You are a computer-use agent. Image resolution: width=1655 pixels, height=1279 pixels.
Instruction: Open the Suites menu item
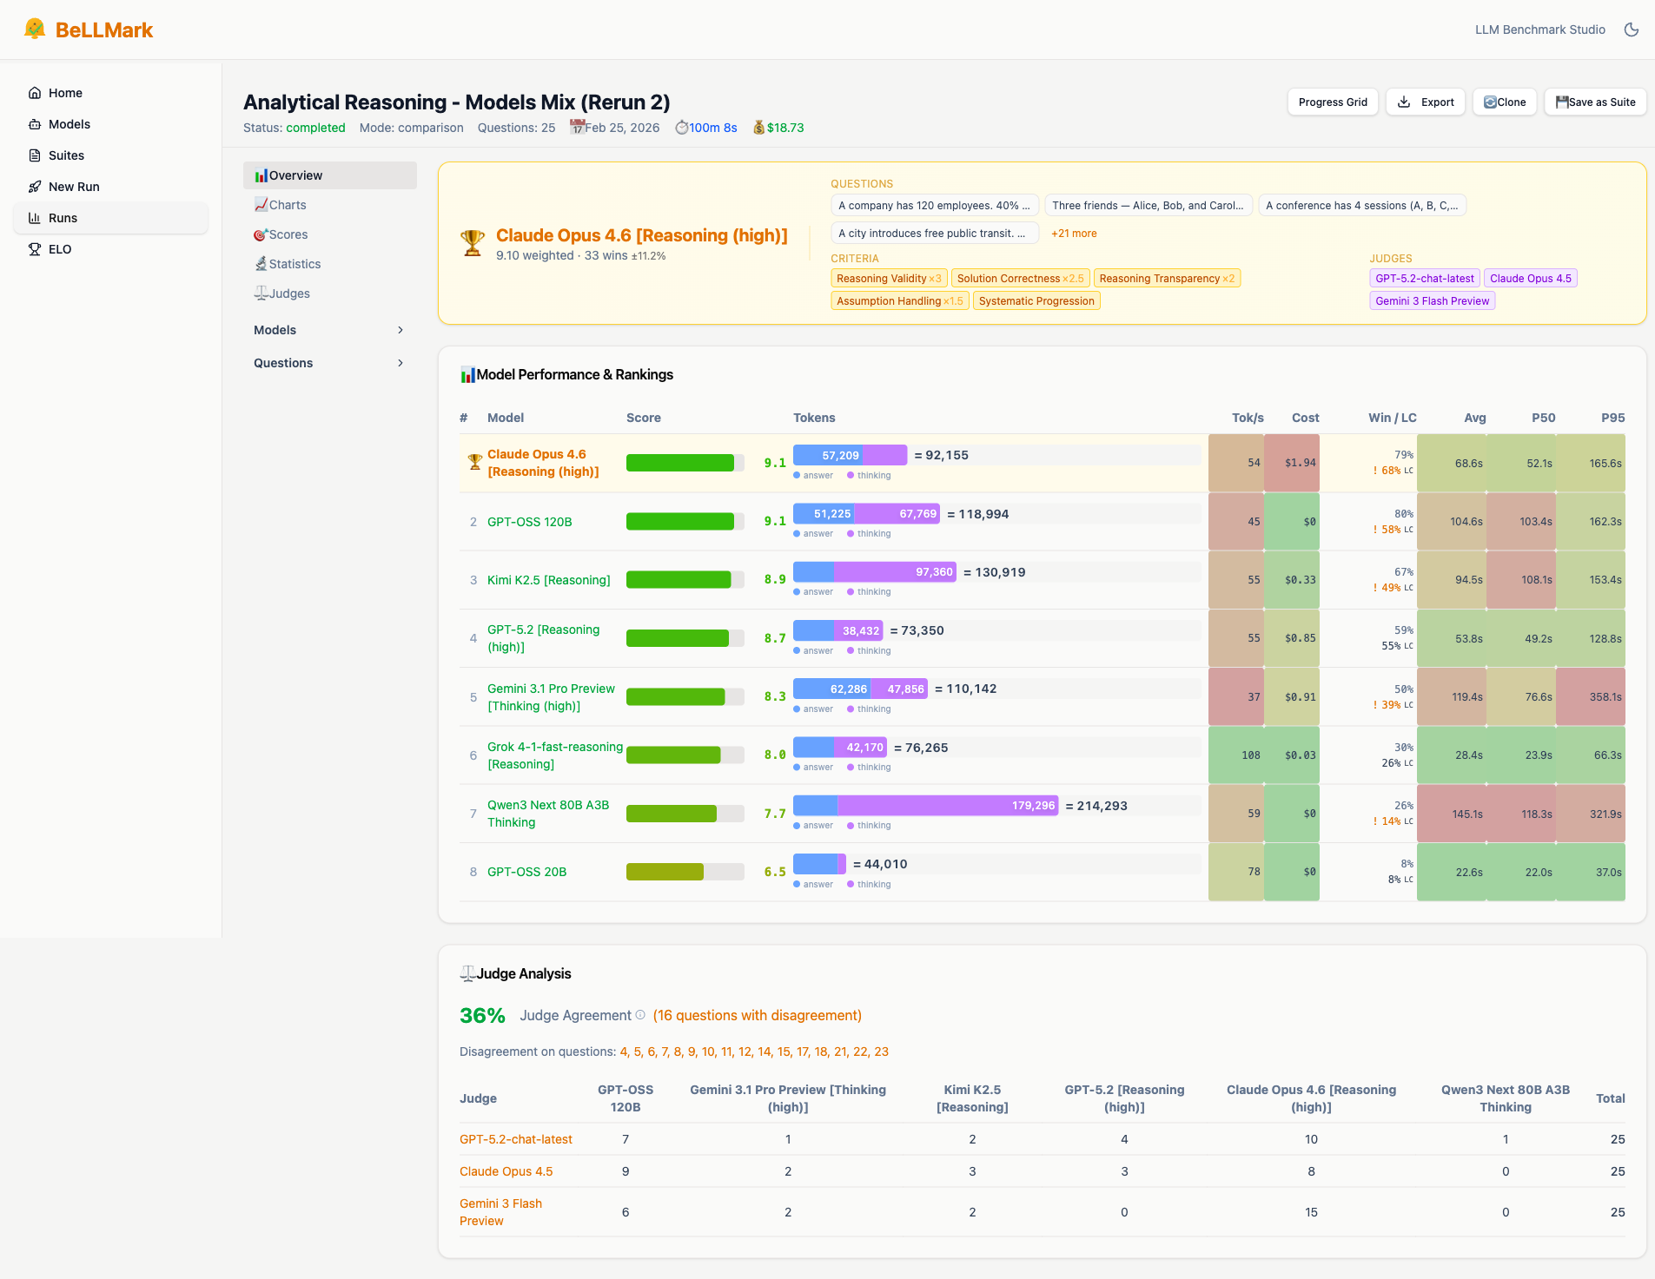[x=66, y=155]
